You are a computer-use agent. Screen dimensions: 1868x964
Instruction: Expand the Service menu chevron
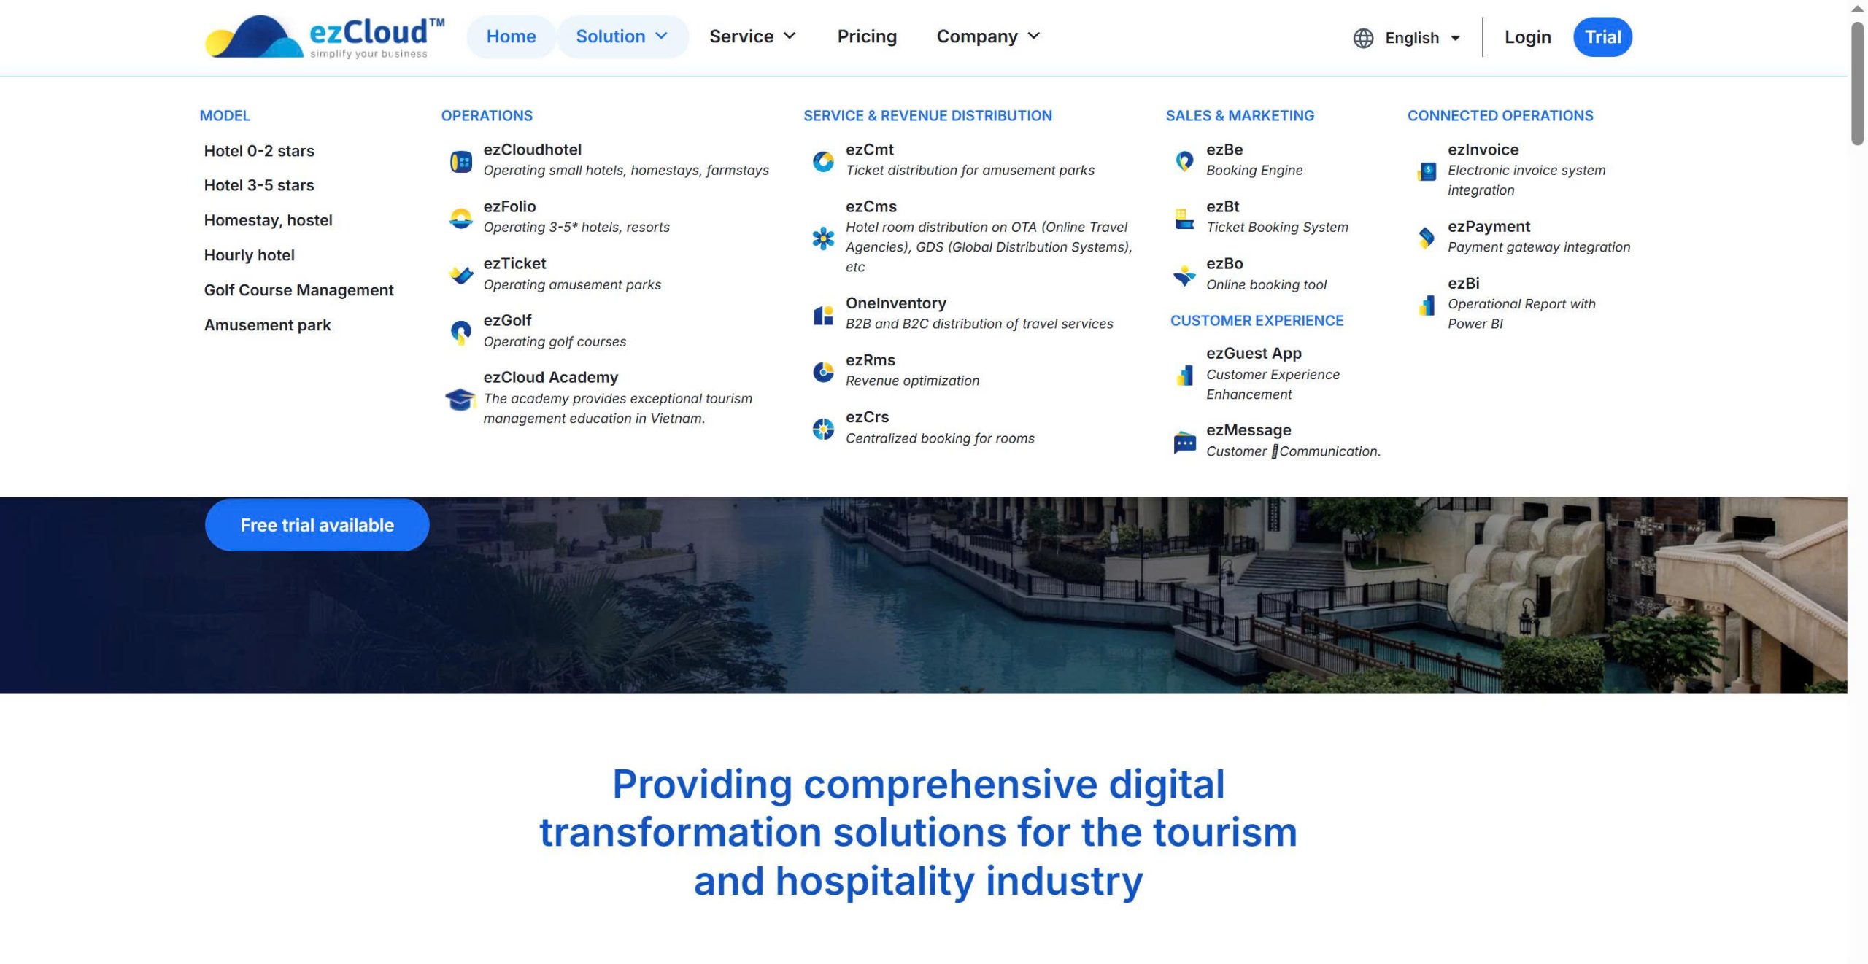(x=790, y=36)
